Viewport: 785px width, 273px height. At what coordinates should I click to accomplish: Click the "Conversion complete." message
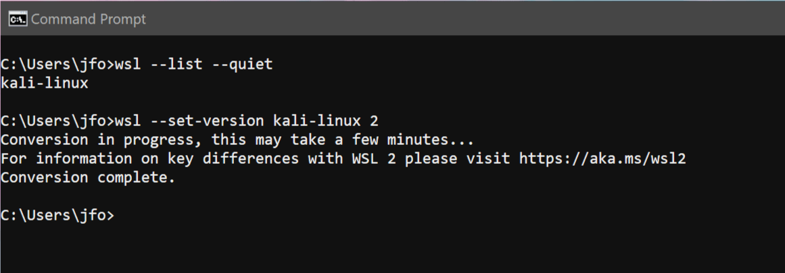tap(88, 178)
